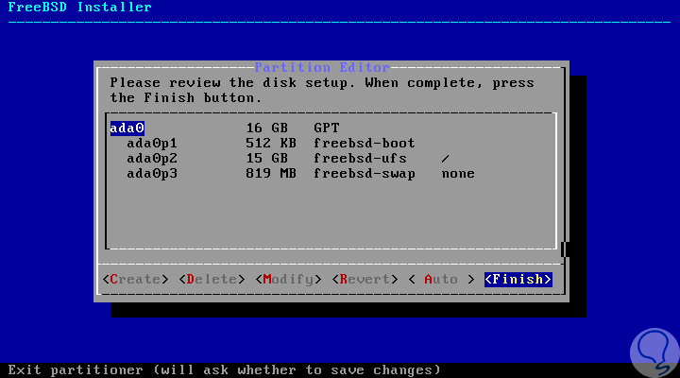
Task: Select the ada0p3 partition row
Action: pos(331,174)
